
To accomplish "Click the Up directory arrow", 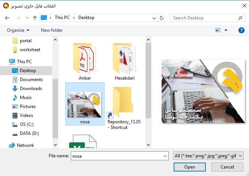I will [x=35, y=18].
